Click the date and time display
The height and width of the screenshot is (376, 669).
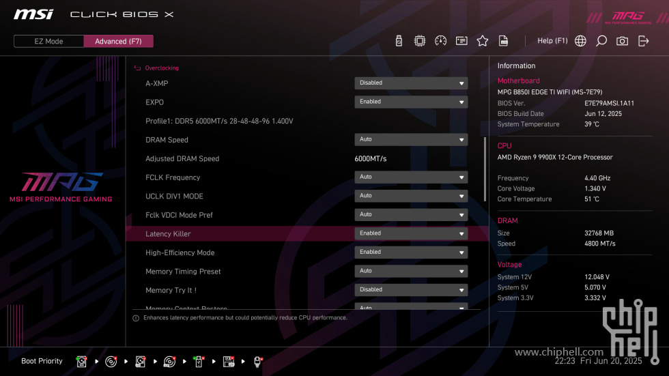pos(598,361)
